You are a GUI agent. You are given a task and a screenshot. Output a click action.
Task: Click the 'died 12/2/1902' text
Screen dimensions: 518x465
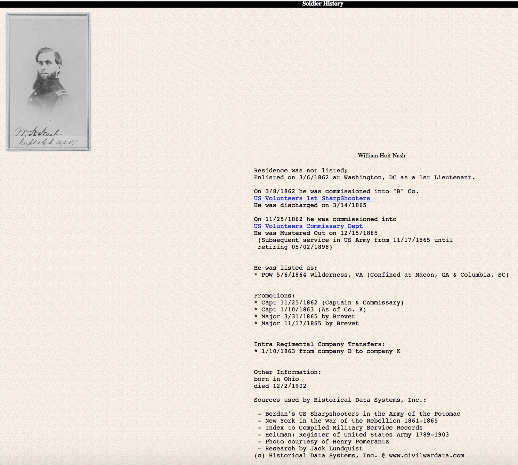(280, 386)
